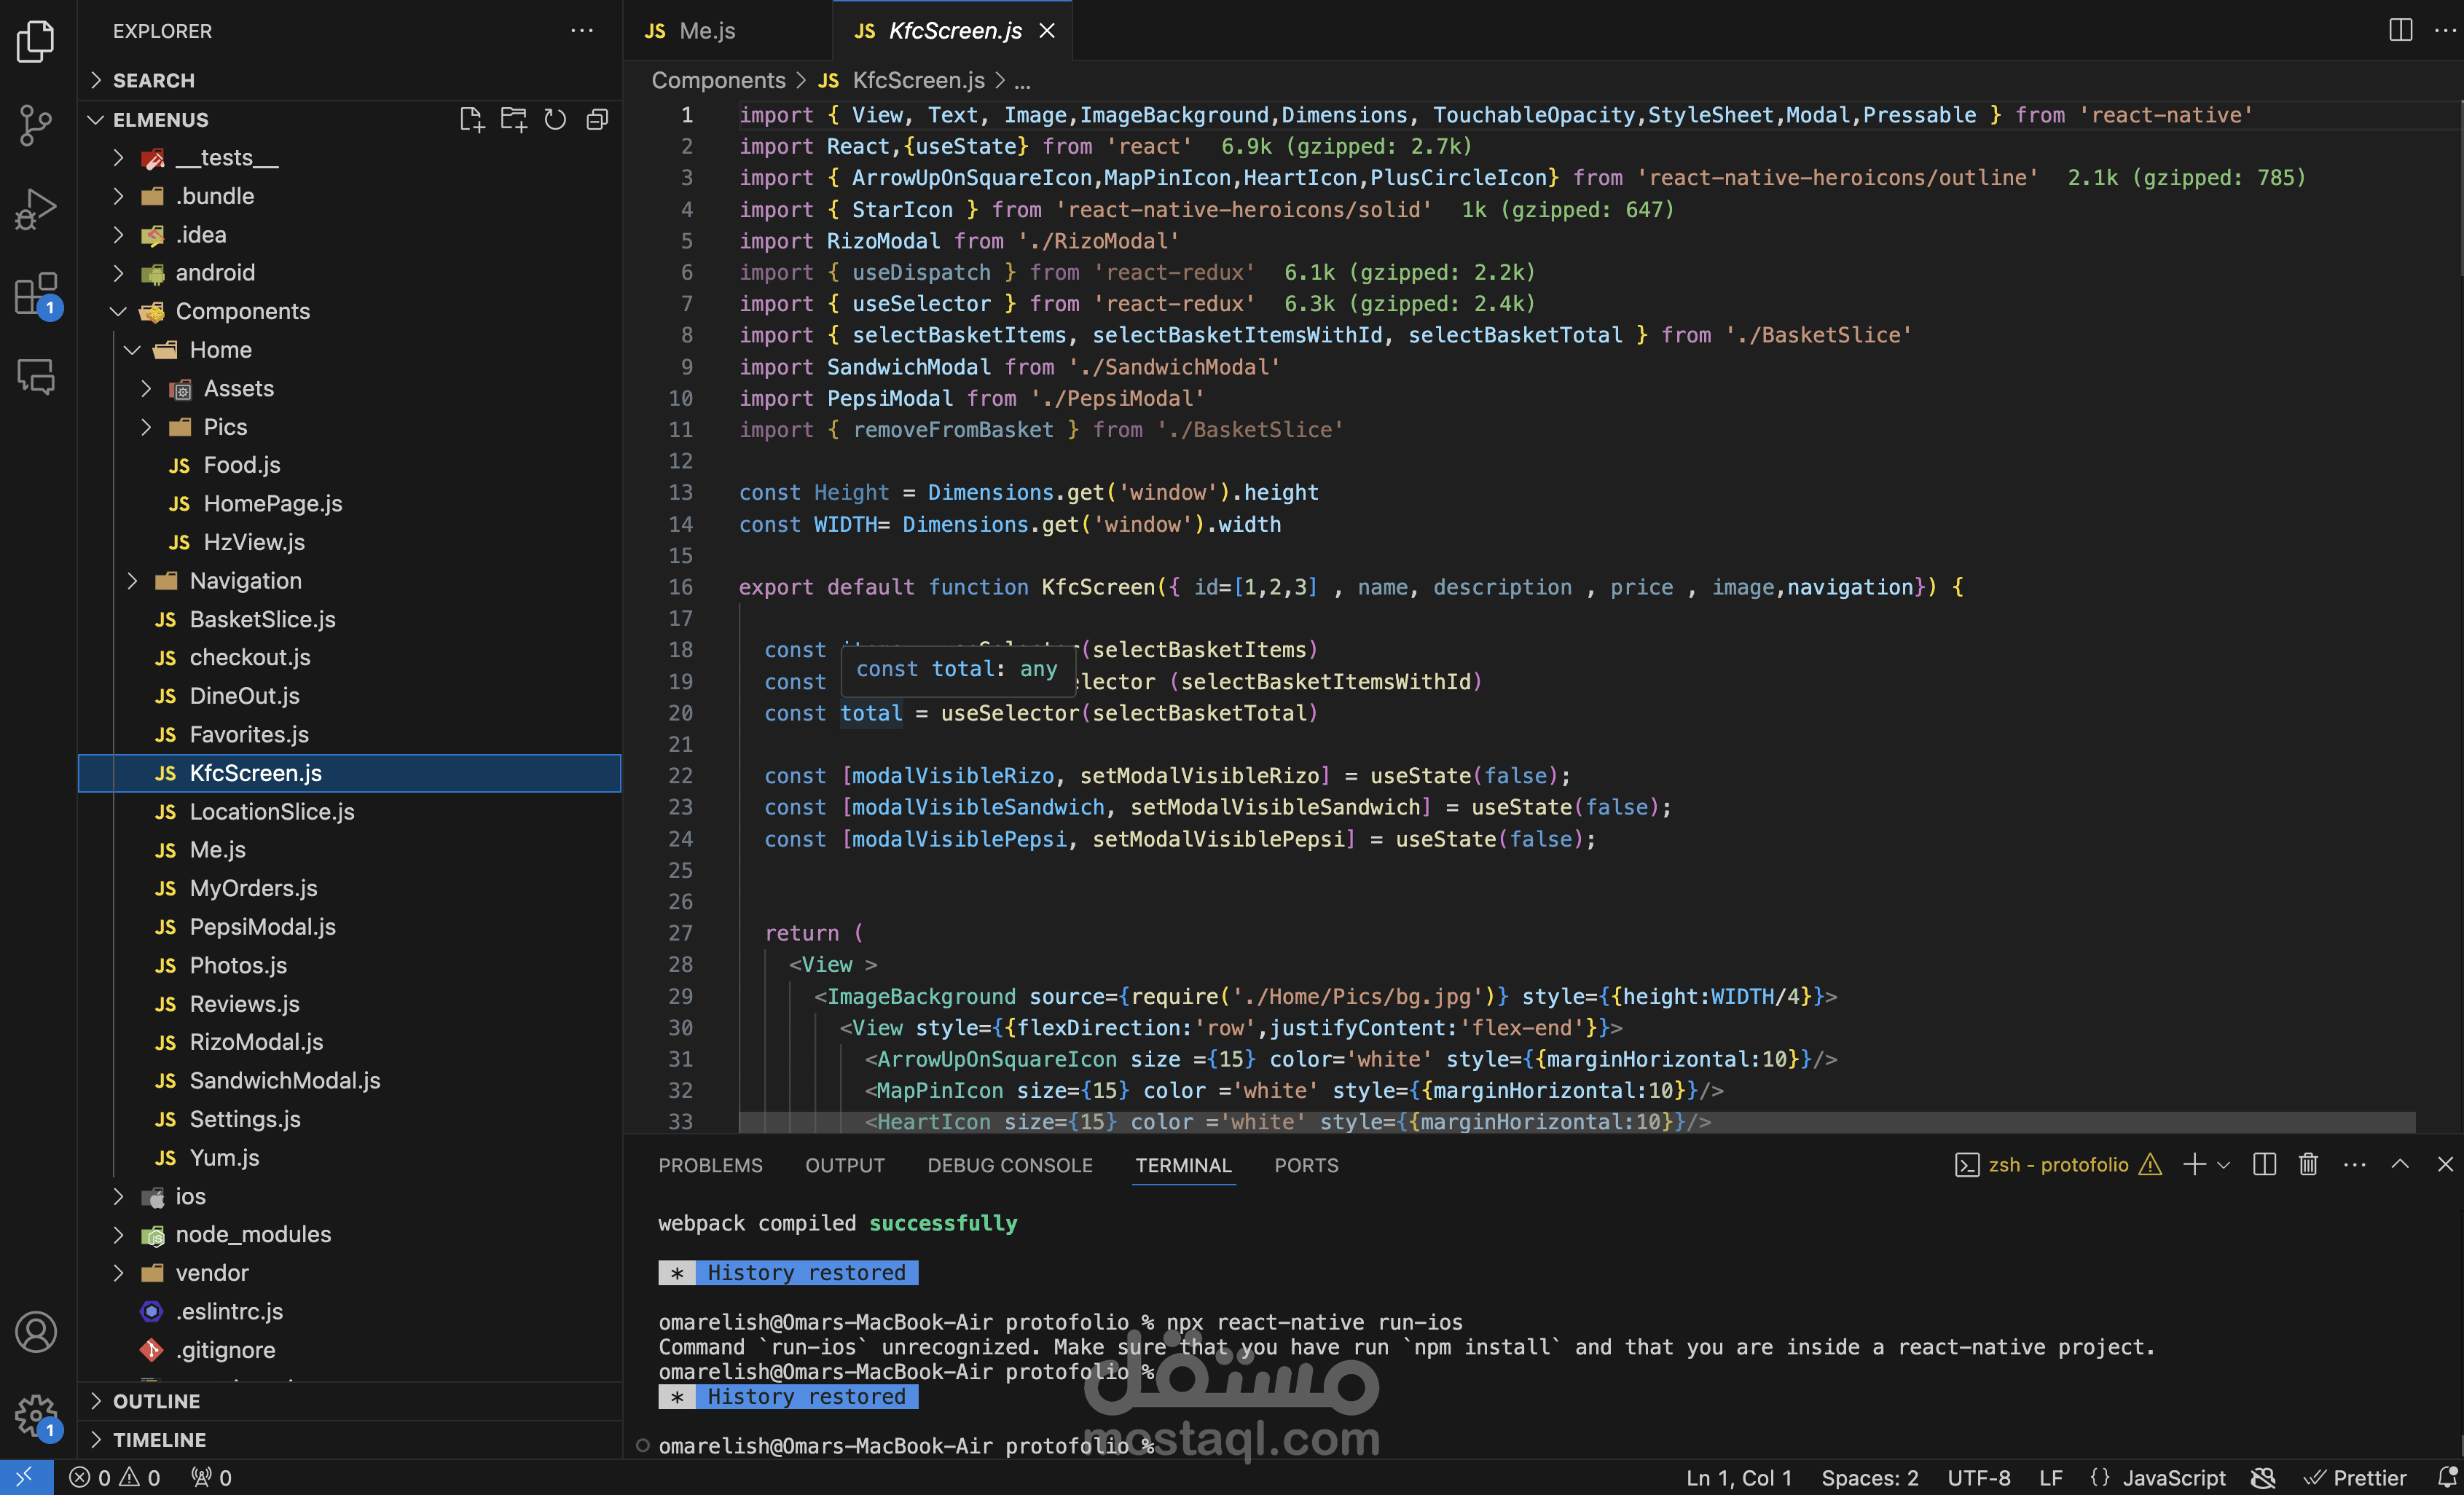Screen dimensions: 2464x1495
Task: Expand the OUTLINE section
Action: tap(350, 1401)
